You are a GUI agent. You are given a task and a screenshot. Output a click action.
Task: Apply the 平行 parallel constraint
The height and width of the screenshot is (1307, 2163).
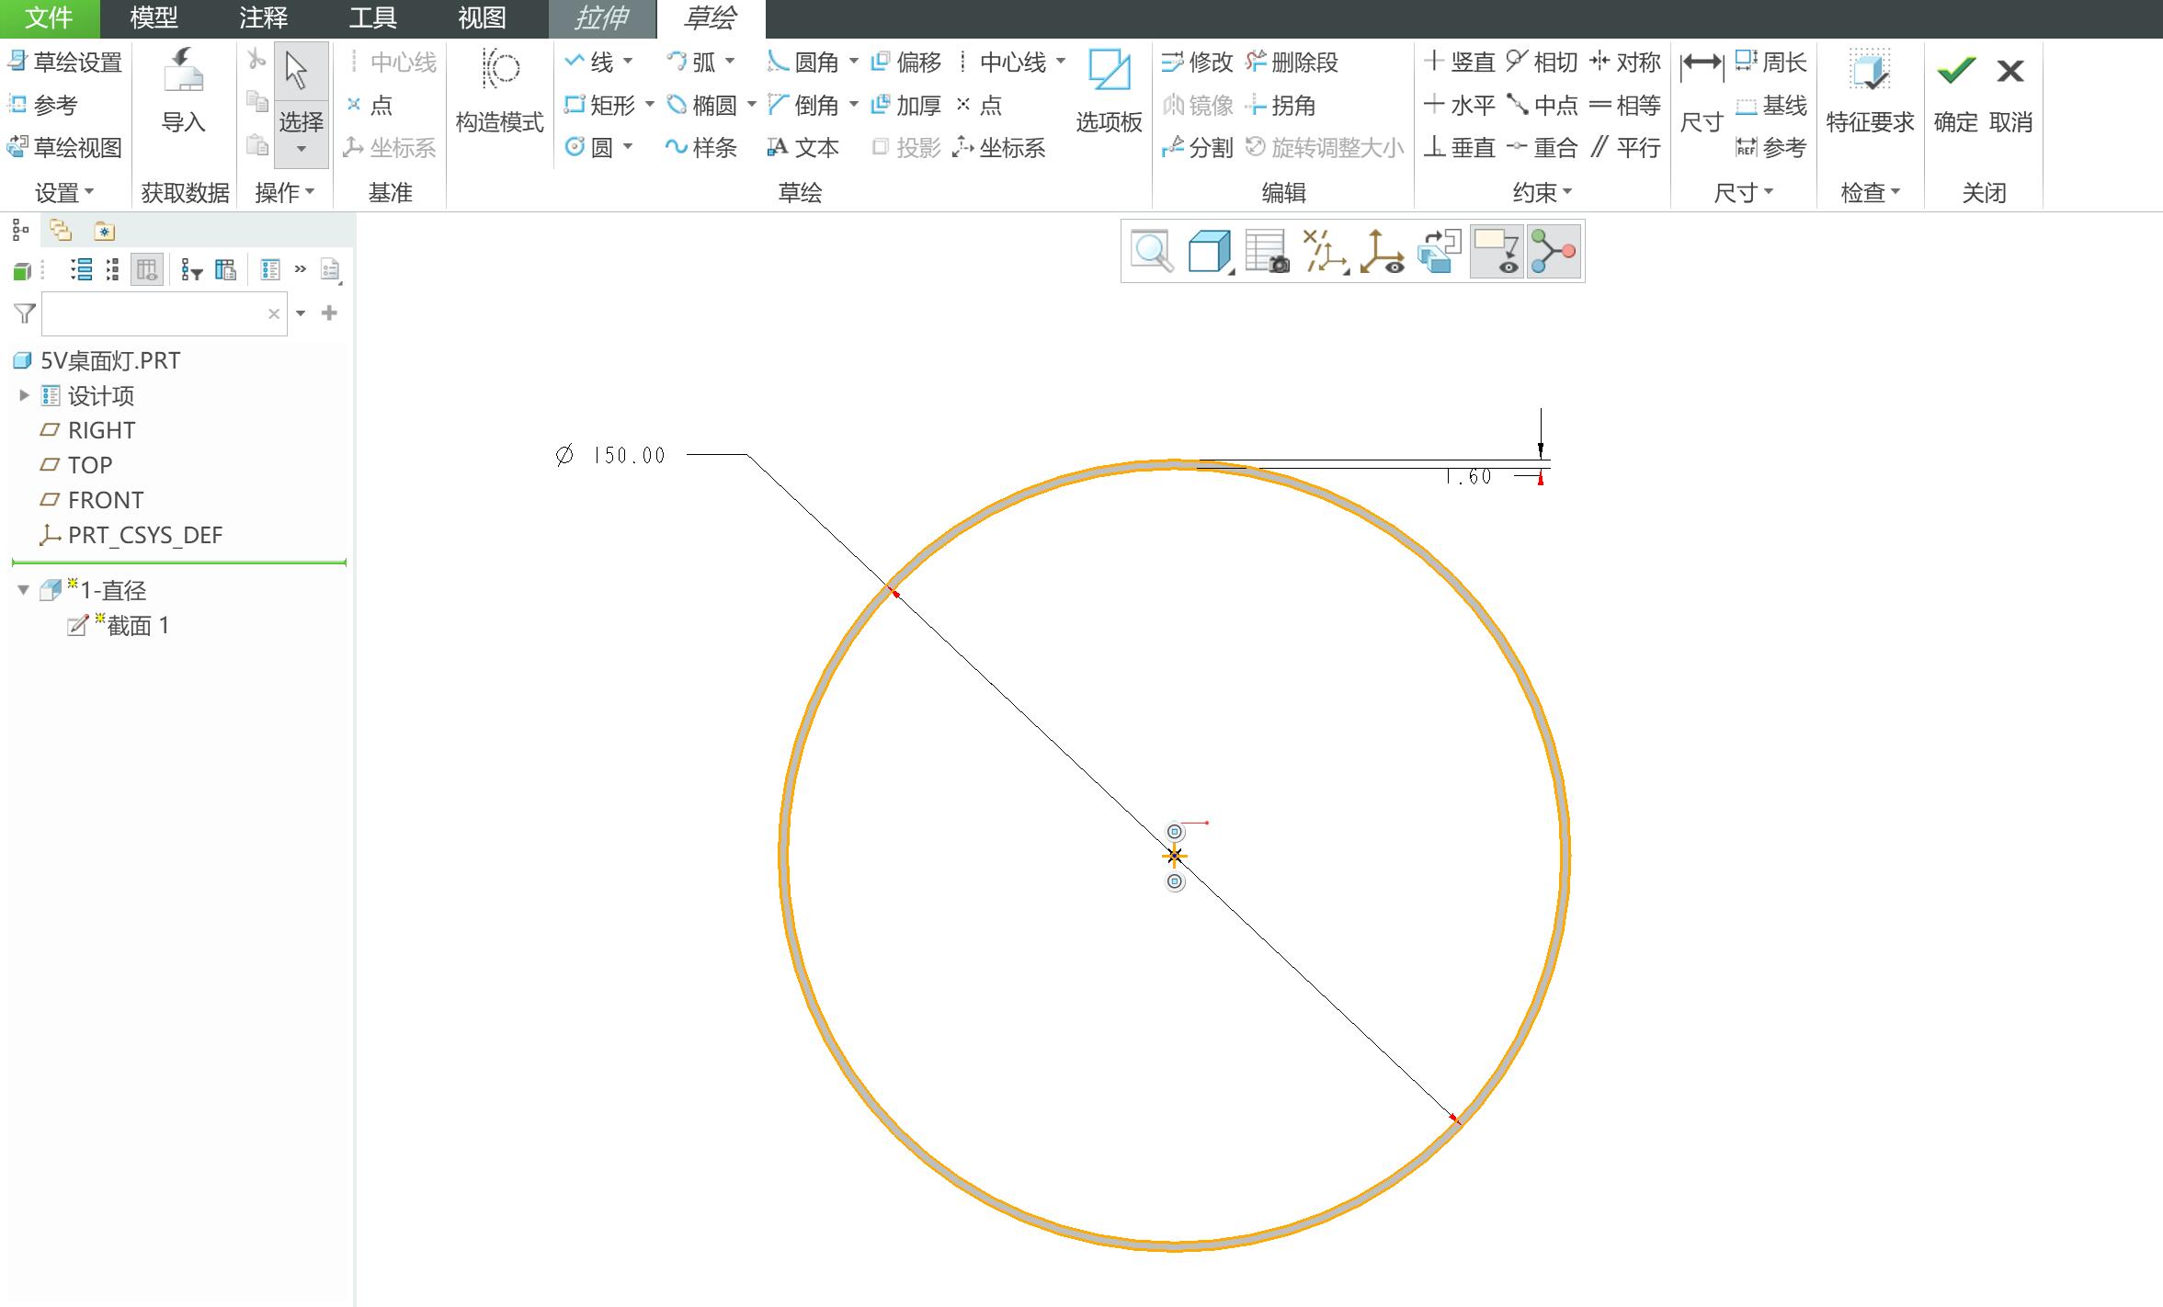(x=1624, y=147)
